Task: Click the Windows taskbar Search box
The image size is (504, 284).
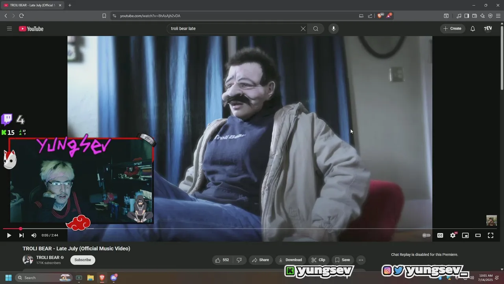Action: click(x=44, y=278)
